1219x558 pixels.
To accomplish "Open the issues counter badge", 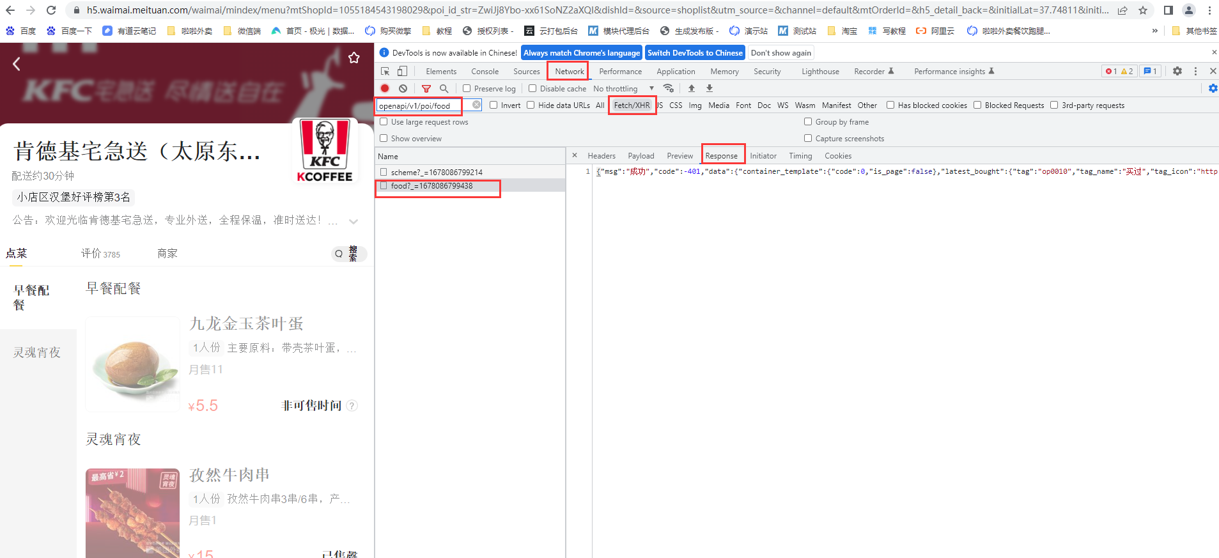I will [1150, 71].
